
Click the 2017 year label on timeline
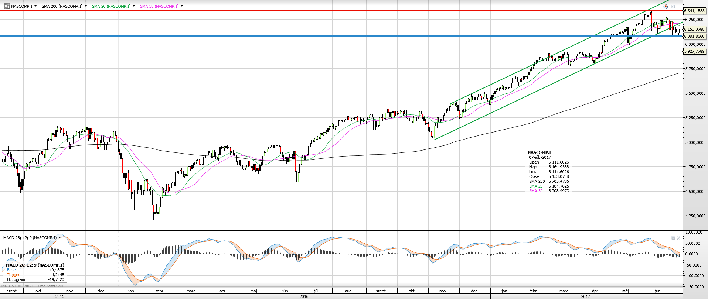coord(586,296)
